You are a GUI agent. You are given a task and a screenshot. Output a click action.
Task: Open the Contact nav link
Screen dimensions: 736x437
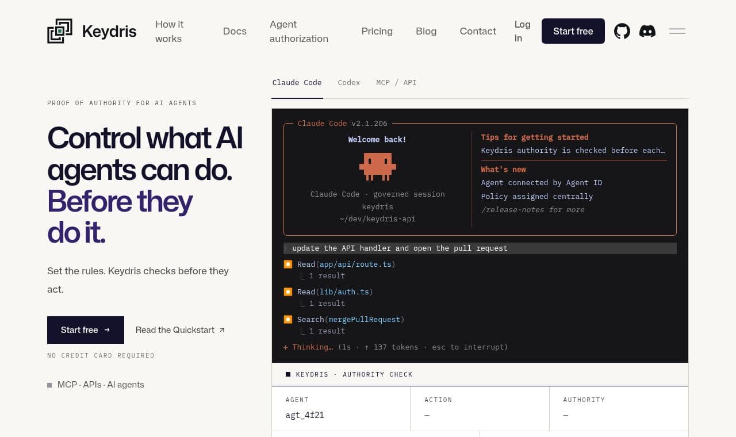[x=478, y=31]
